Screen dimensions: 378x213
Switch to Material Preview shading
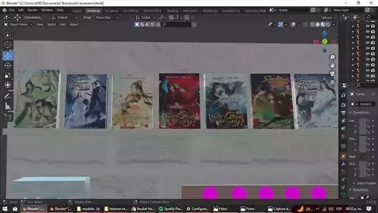[323, 25]
